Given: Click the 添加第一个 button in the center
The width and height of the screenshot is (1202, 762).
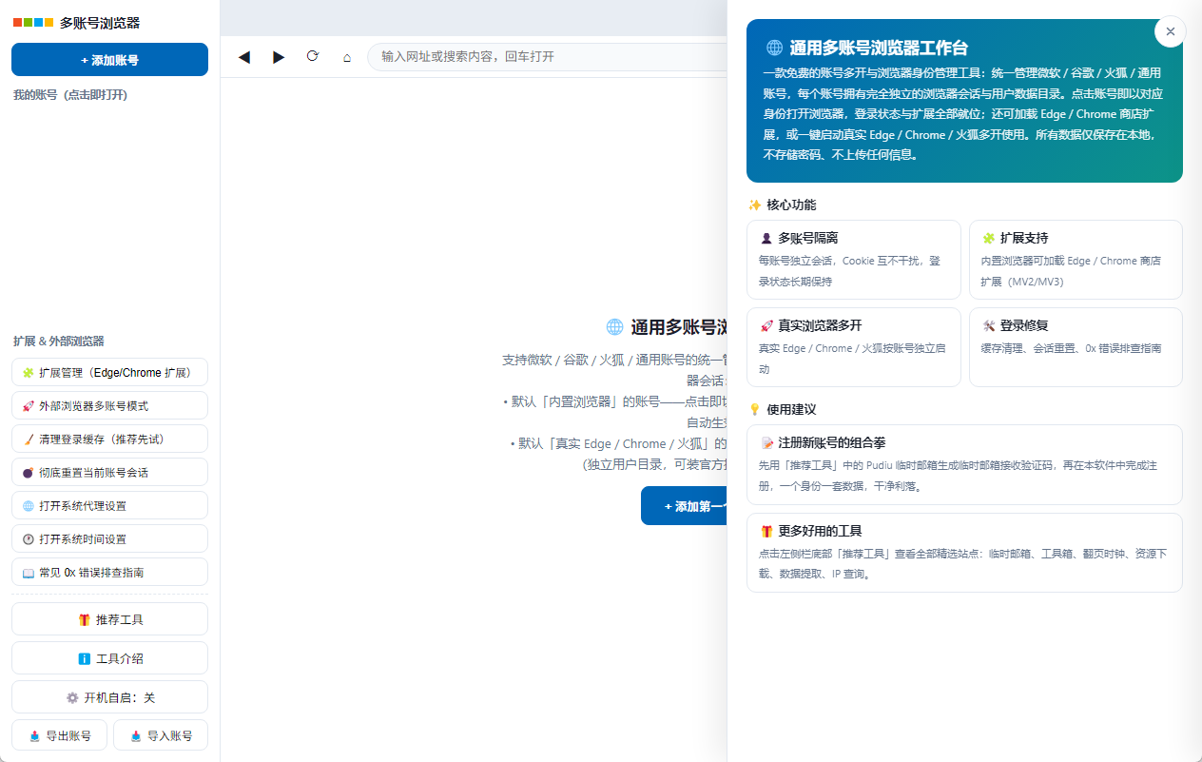Looking at the screenshot, I should point(685,506).
